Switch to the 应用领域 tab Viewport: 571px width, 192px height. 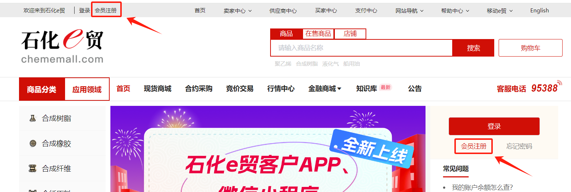87,89
